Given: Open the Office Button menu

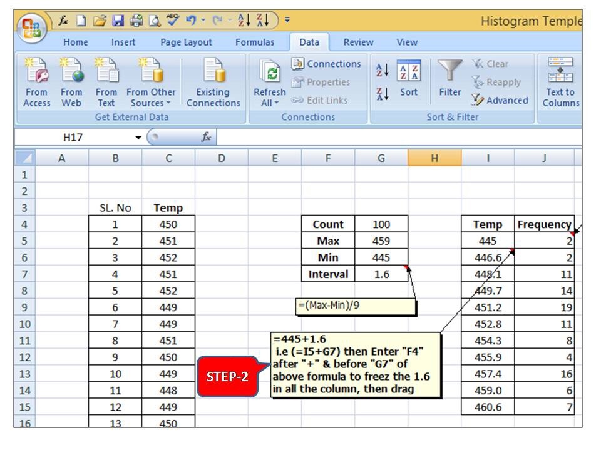Looking at the screenshot, I should coord(32,28).
